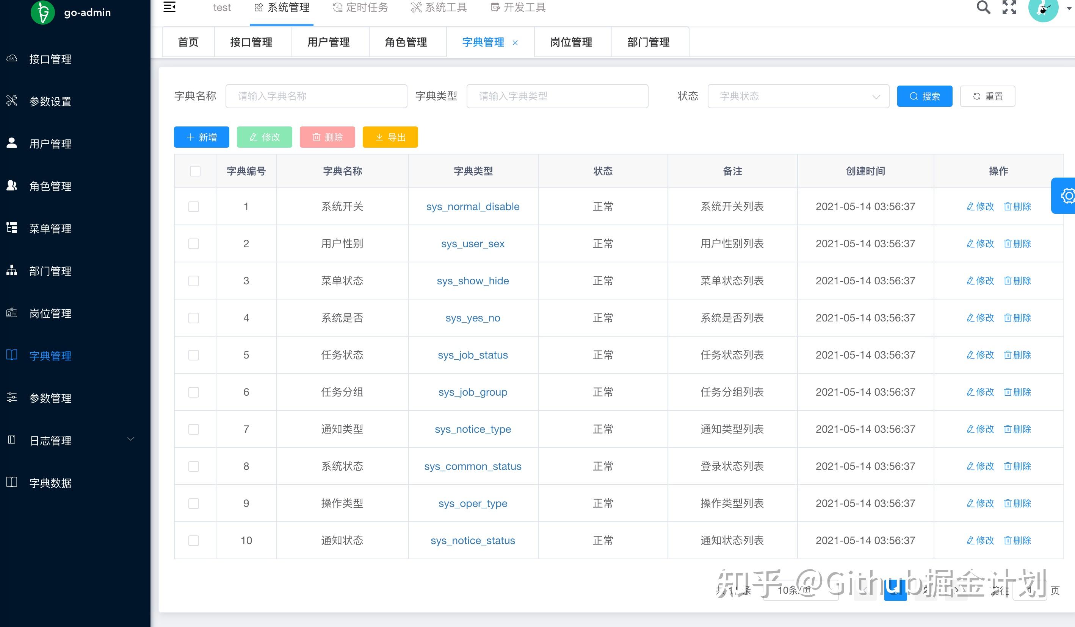The image size is (1075, 627).
Task: Check the row checkbox for 系统开关
Action: [193, 206]
